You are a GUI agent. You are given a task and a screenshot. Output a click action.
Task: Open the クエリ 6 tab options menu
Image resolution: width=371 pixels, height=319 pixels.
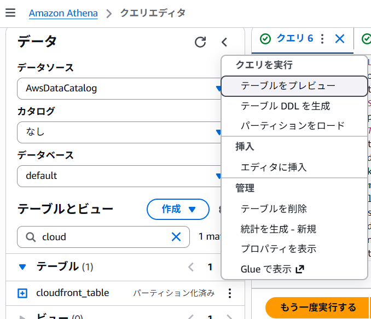click(x=322, y=38)
